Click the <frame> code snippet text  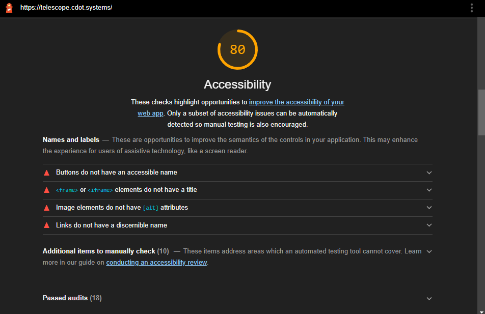point(67,190)
